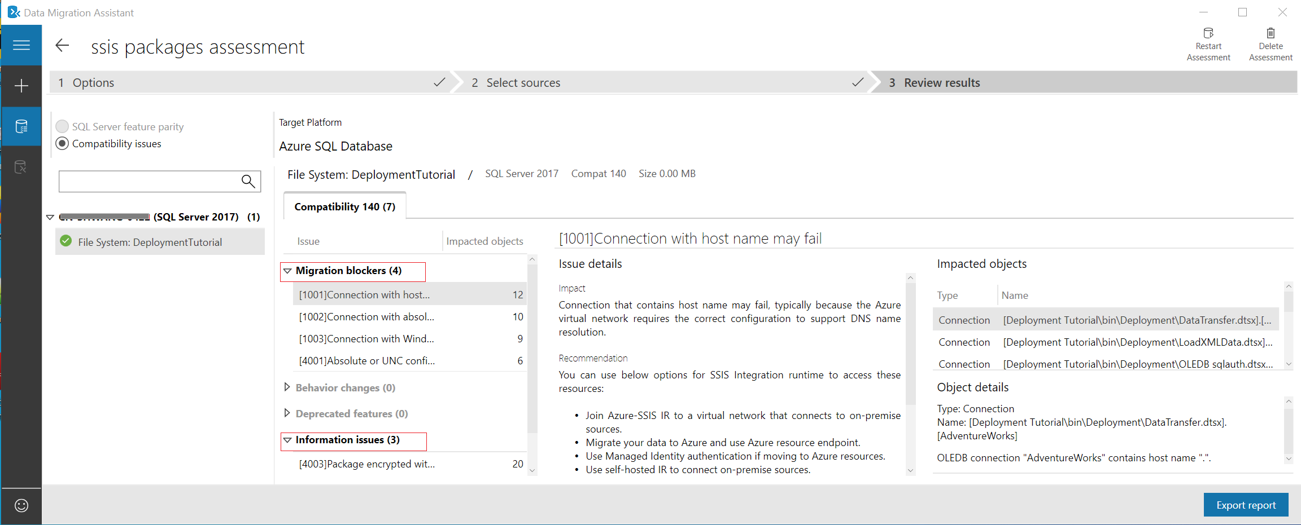Viewport: 1301px width, 525px height.
Task: Click the Type column header
Action: 948,295
